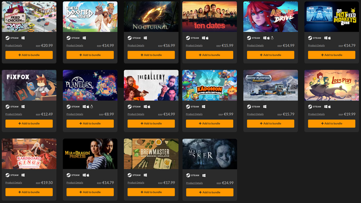The height and width of the screenshot is (203, 361).
Task: Open Product Details for Snow Plowing Simulator
Action: click(x=255, y=114)
